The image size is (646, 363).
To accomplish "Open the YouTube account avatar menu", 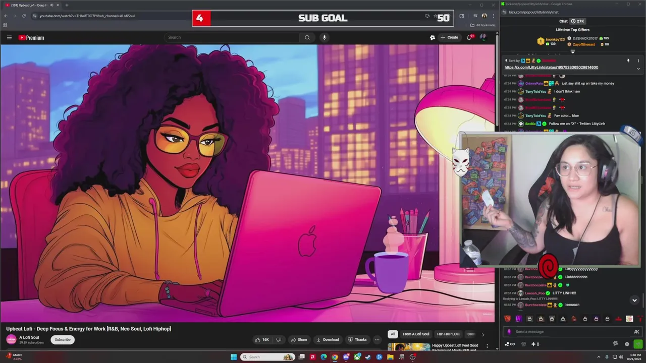I will [483, 37].
